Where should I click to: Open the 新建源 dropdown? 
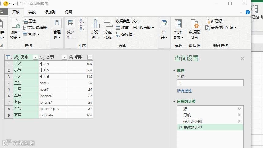tap(215, 21)
